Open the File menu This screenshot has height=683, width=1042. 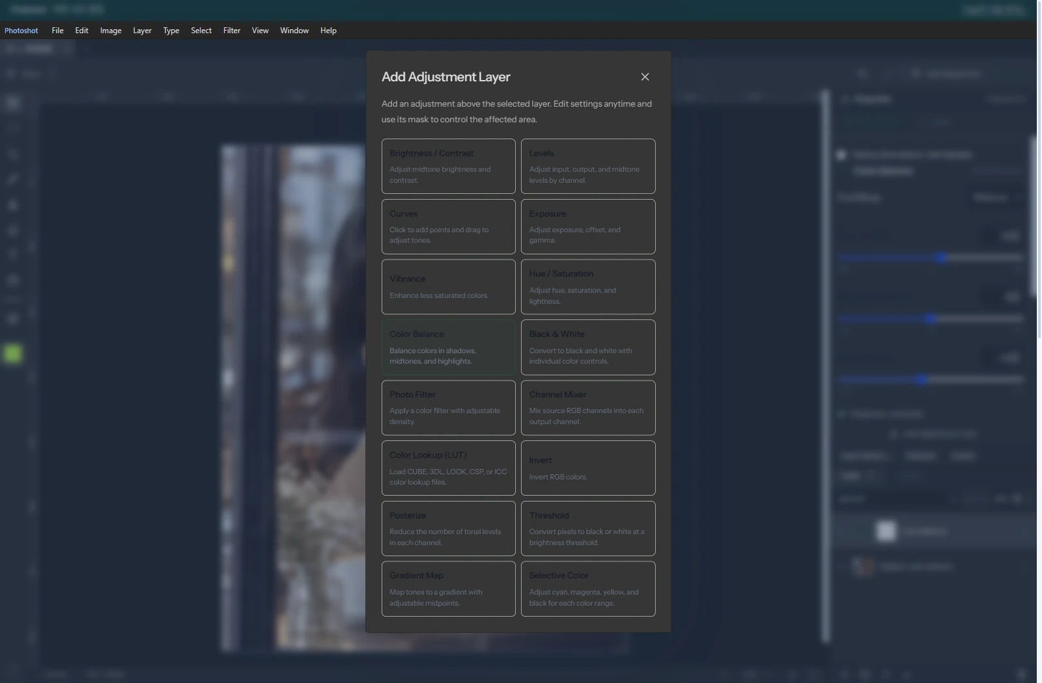57,31
